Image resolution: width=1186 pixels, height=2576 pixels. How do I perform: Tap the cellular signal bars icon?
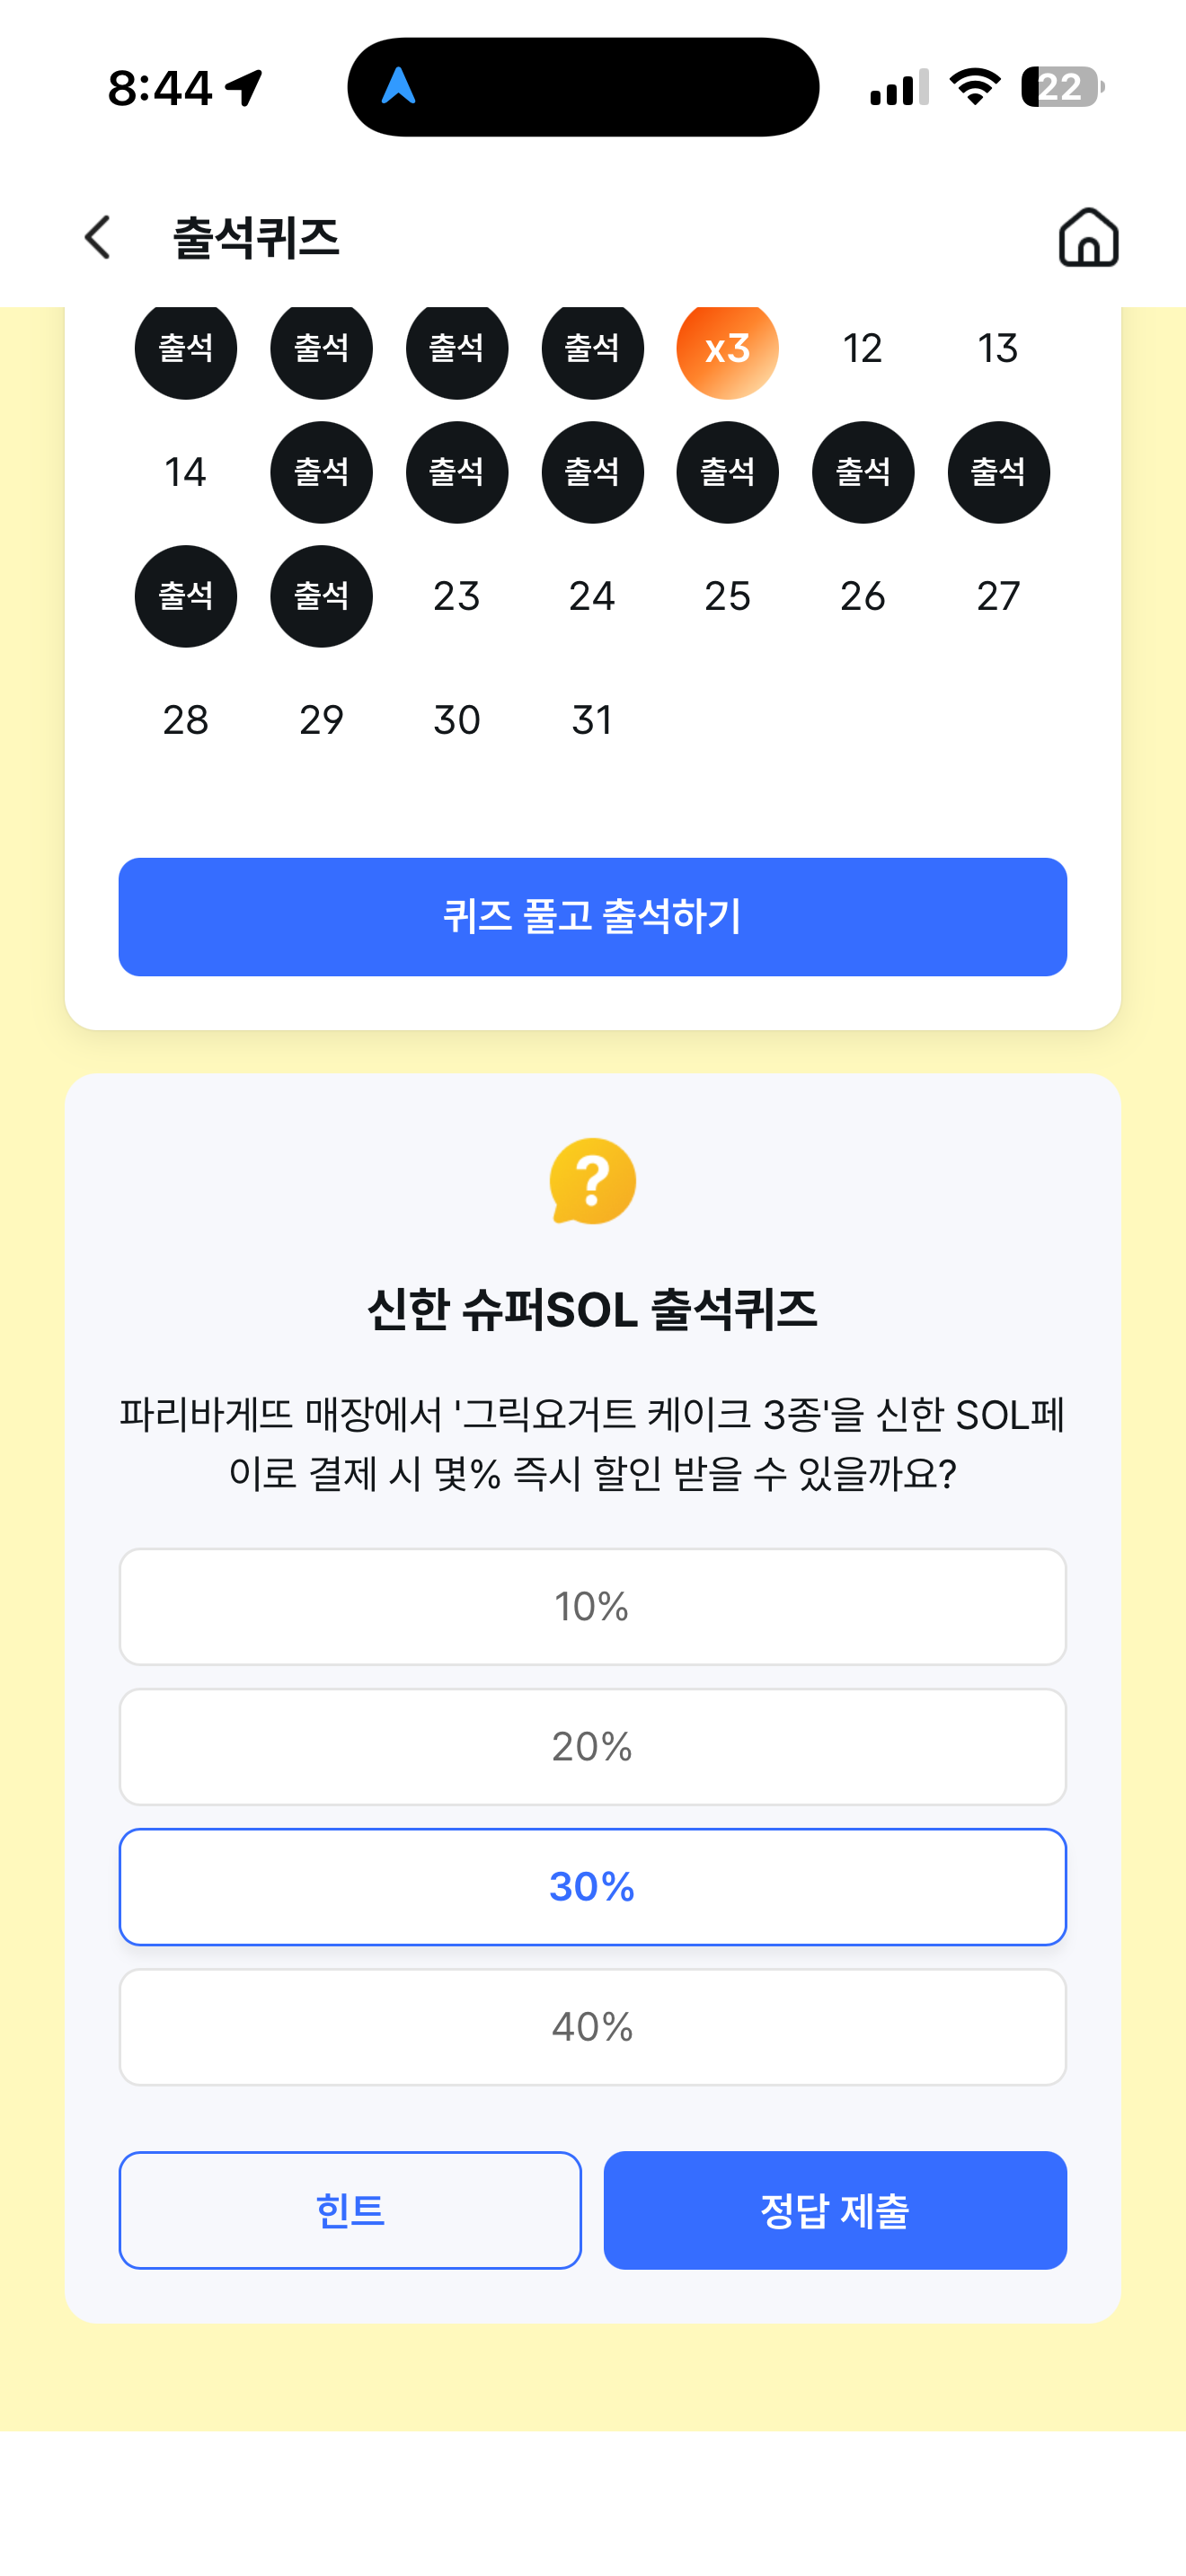(899, 88)
